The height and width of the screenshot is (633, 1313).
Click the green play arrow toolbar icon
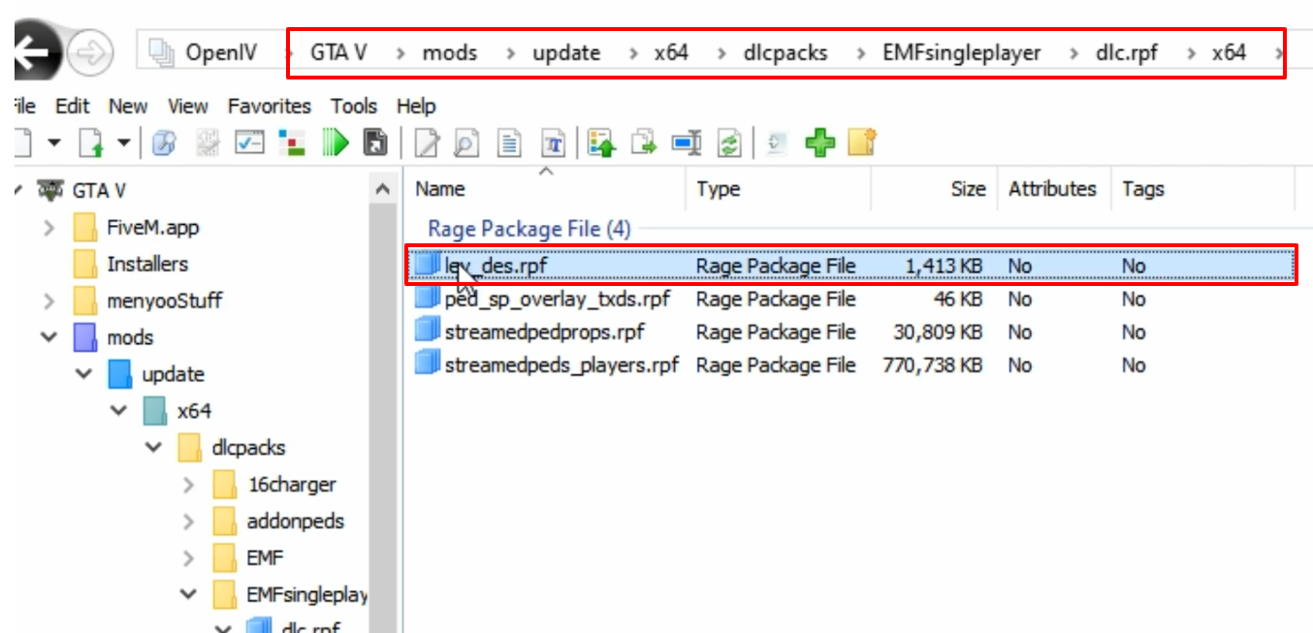(x=335, y=143)
